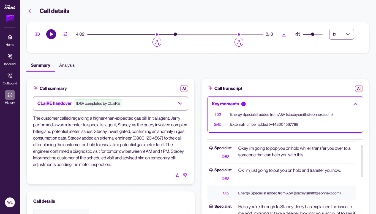Click the E.ON Next logo

[x=10, y=7]
